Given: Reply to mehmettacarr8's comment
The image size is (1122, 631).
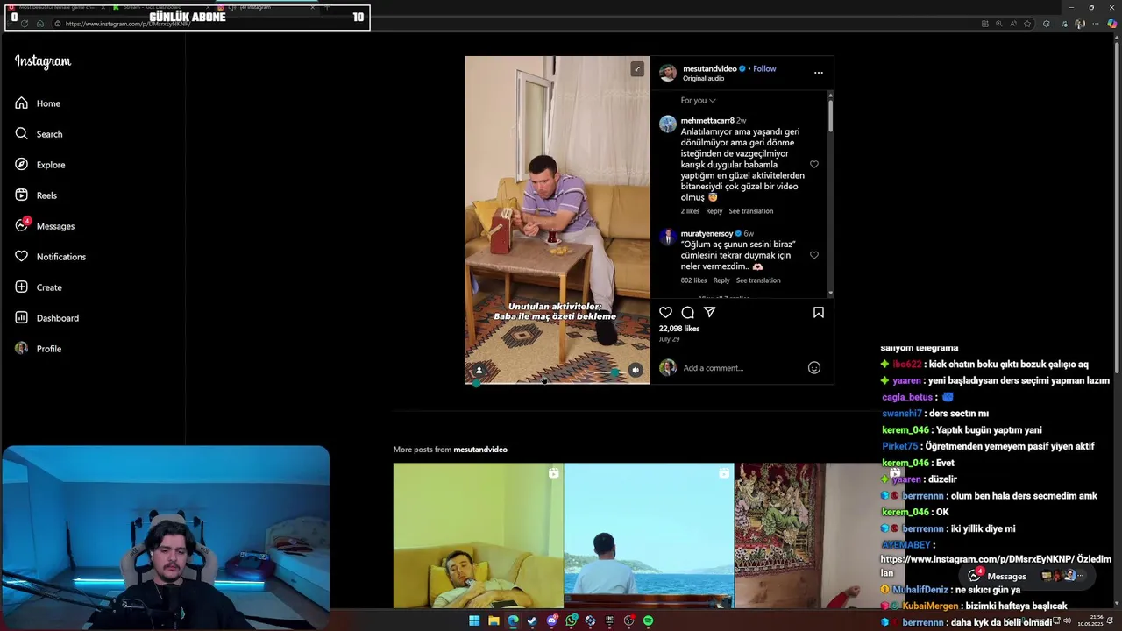Looking at the screenshot, I should (714, 211).
